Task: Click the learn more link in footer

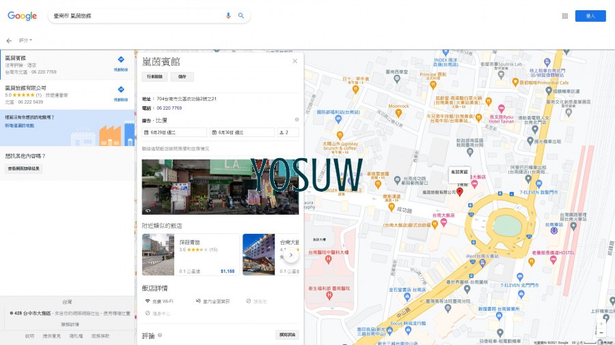Action: [70, 325]
